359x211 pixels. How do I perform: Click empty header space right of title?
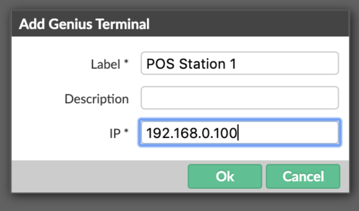click(x=248, y=24)
